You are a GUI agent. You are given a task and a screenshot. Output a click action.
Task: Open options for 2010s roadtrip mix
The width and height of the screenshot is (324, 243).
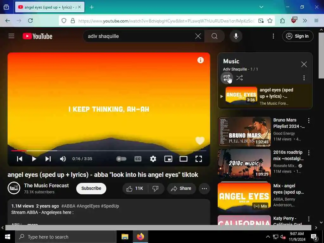tap(308, 153)
